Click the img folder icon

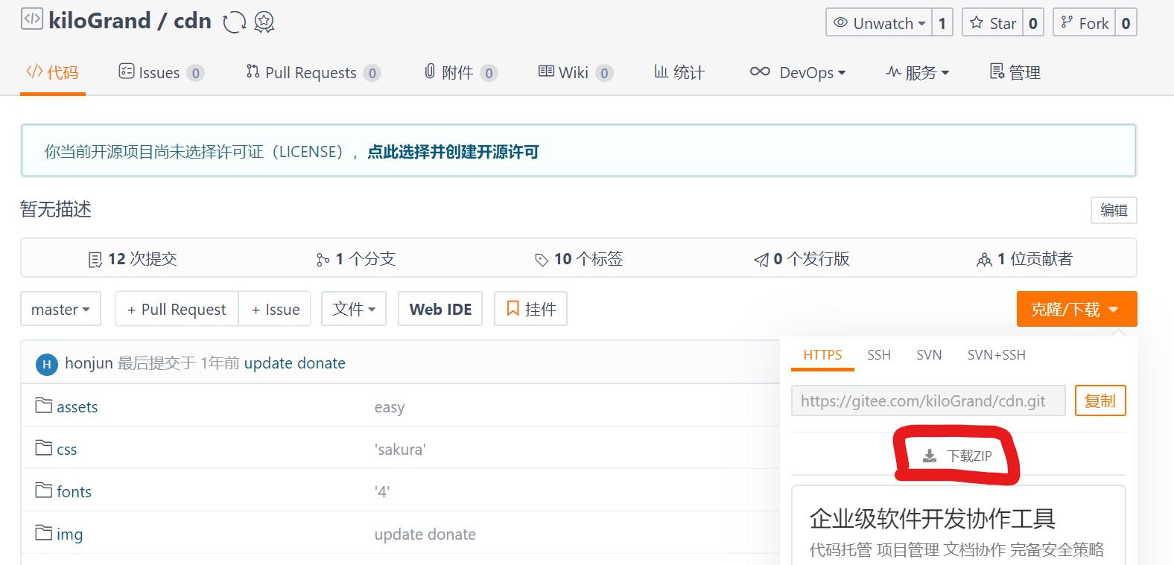(x=44, y=533)
